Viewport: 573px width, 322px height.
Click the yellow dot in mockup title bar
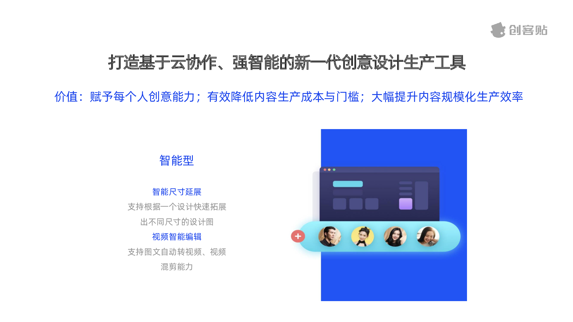coord(329,170)
